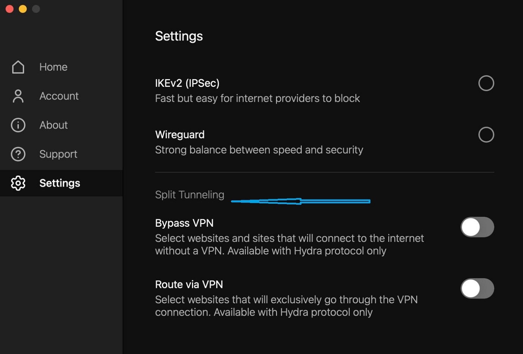Image resolution: width=523 pixels, height=354 pixels.
Task: Close the window with the red button
Action: coord(10,9)
